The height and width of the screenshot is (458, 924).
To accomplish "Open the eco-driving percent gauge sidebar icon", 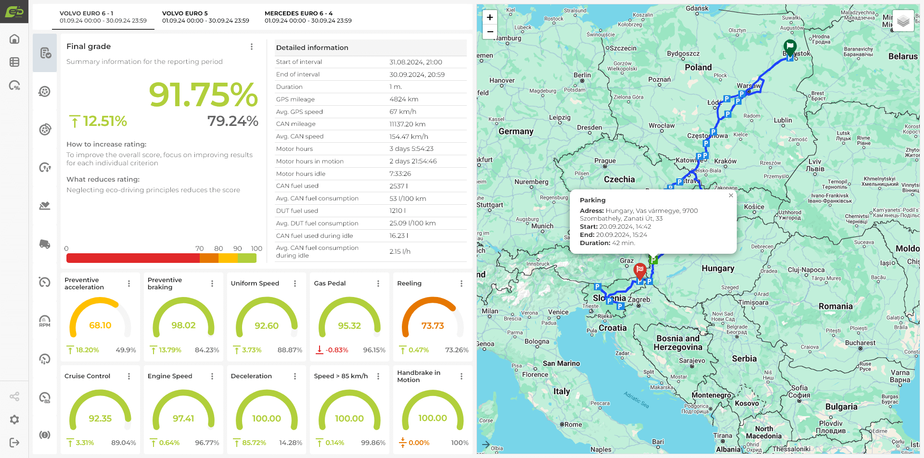I will click(x=14, y=86).
